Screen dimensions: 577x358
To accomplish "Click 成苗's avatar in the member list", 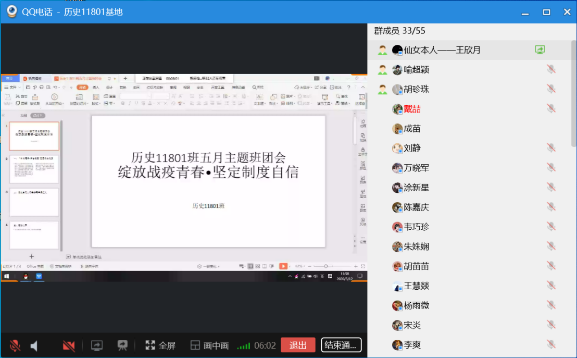I will tap(397, 129).
